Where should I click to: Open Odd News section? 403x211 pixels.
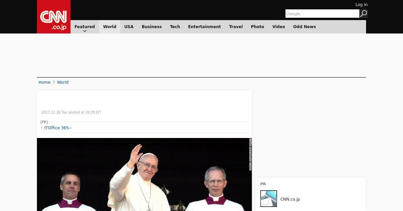pos(305,27)
